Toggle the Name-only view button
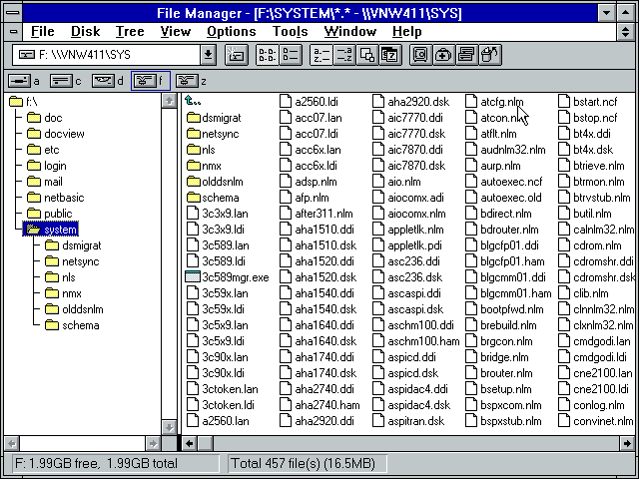The height and width of the screenshot is (479, 639). pos(267,55)
